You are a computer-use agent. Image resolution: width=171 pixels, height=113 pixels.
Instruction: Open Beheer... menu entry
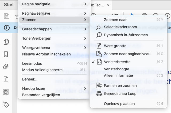click(x=54, y=79)
